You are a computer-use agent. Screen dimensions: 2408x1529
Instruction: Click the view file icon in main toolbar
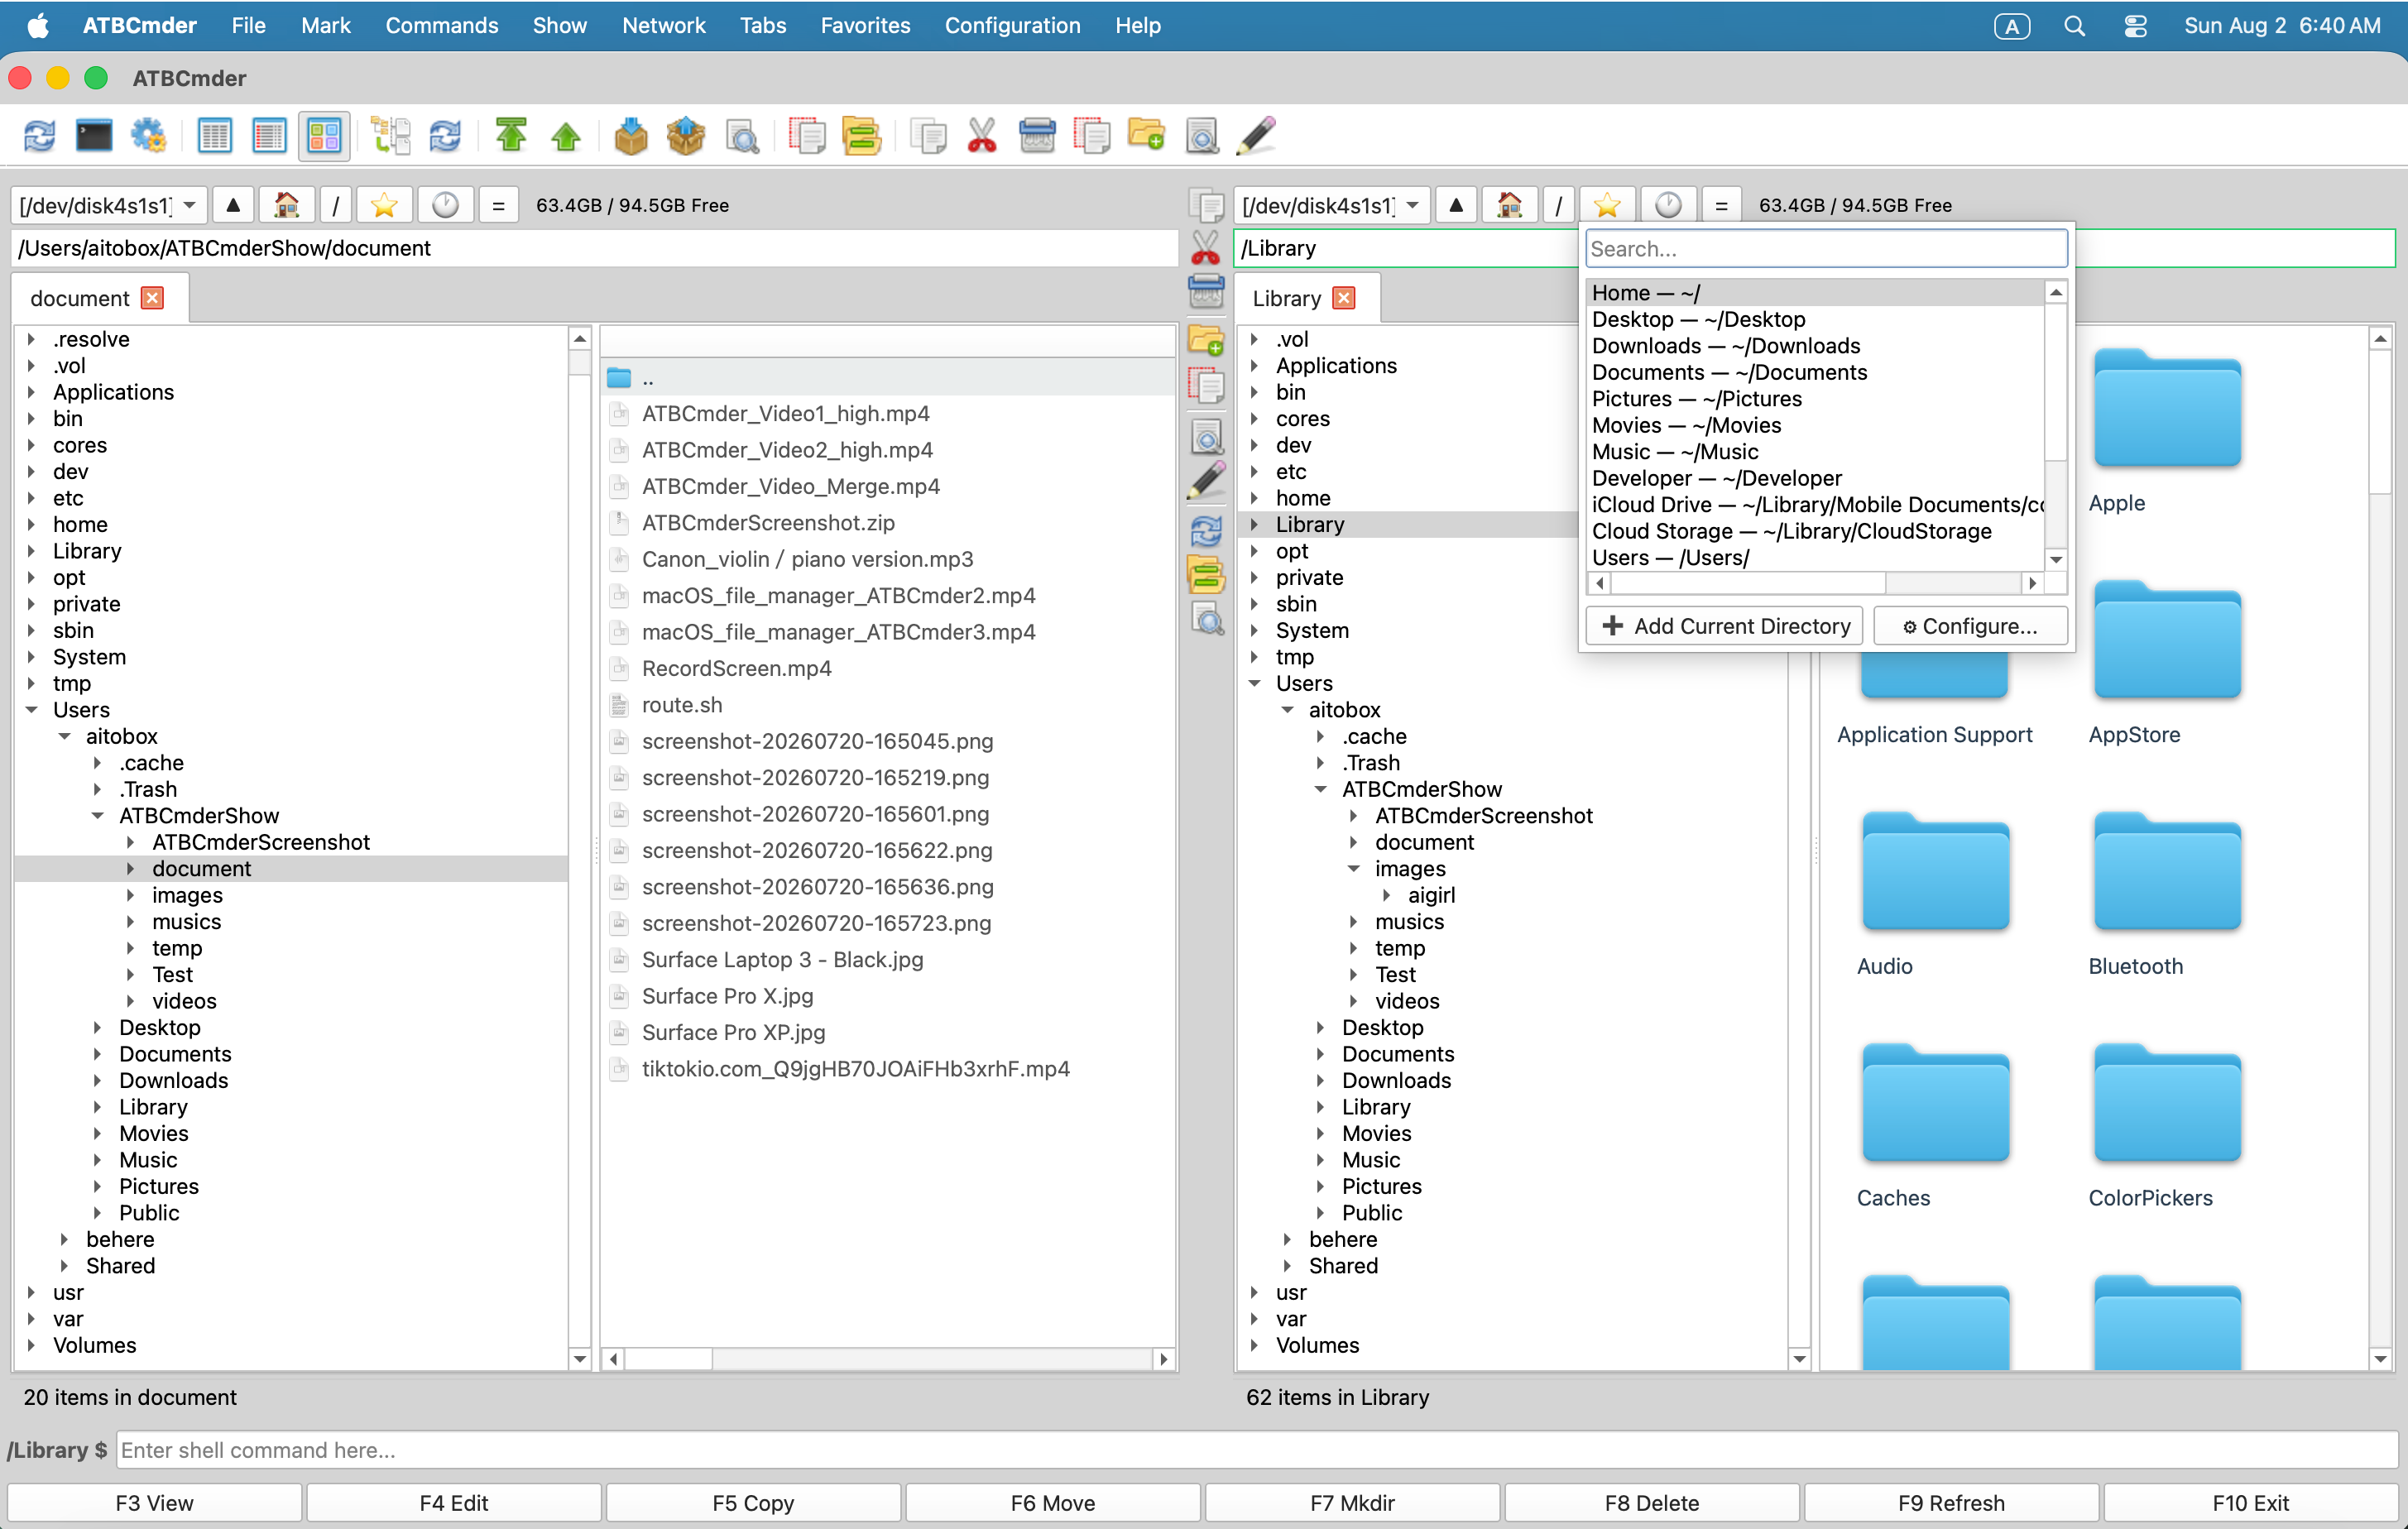click(1202, 135)
